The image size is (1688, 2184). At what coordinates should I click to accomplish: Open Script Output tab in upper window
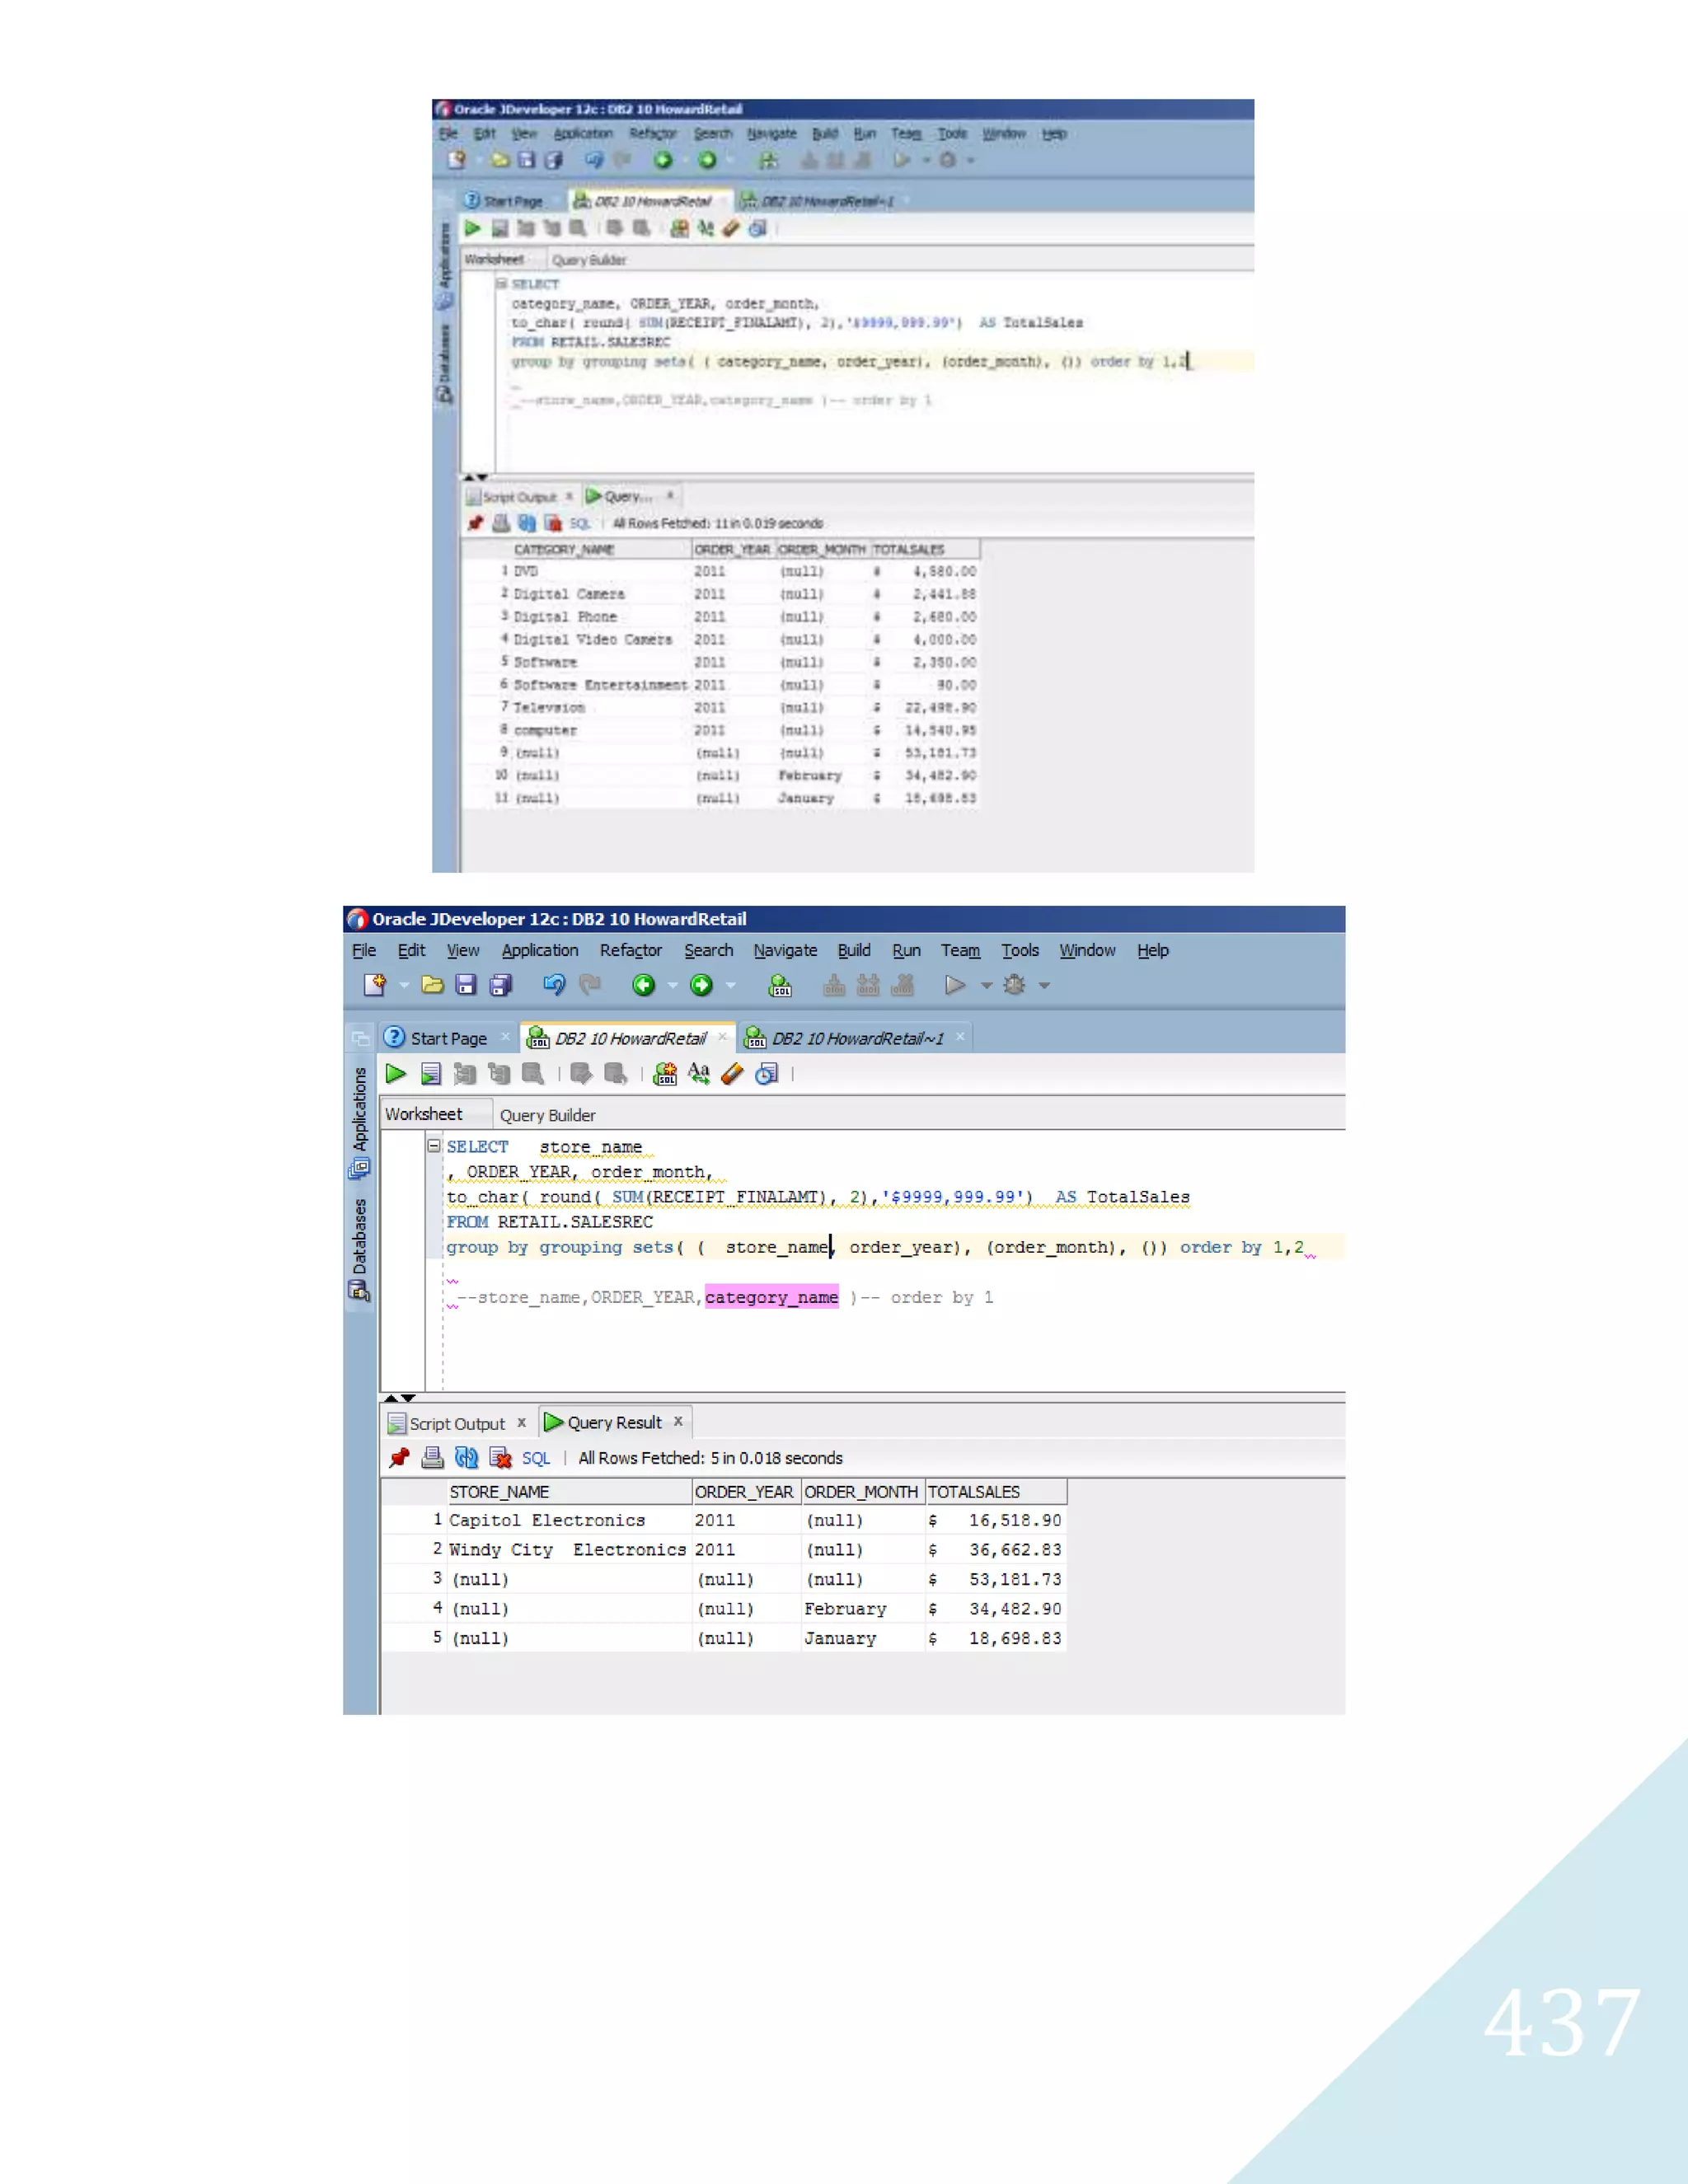click(x=518, y=497)
